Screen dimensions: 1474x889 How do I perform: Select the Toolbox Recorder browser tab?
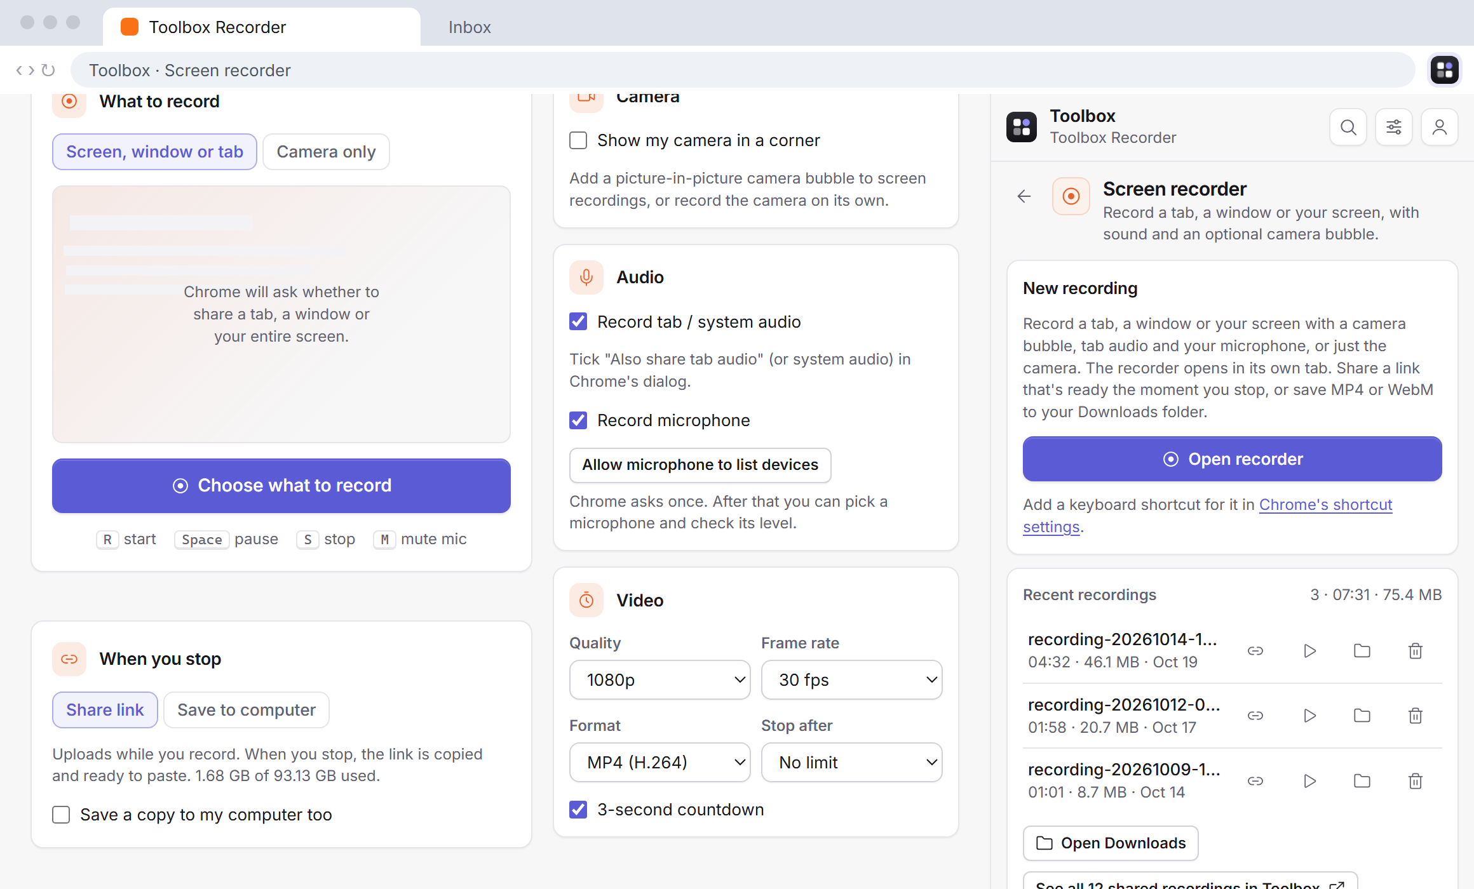262,27
